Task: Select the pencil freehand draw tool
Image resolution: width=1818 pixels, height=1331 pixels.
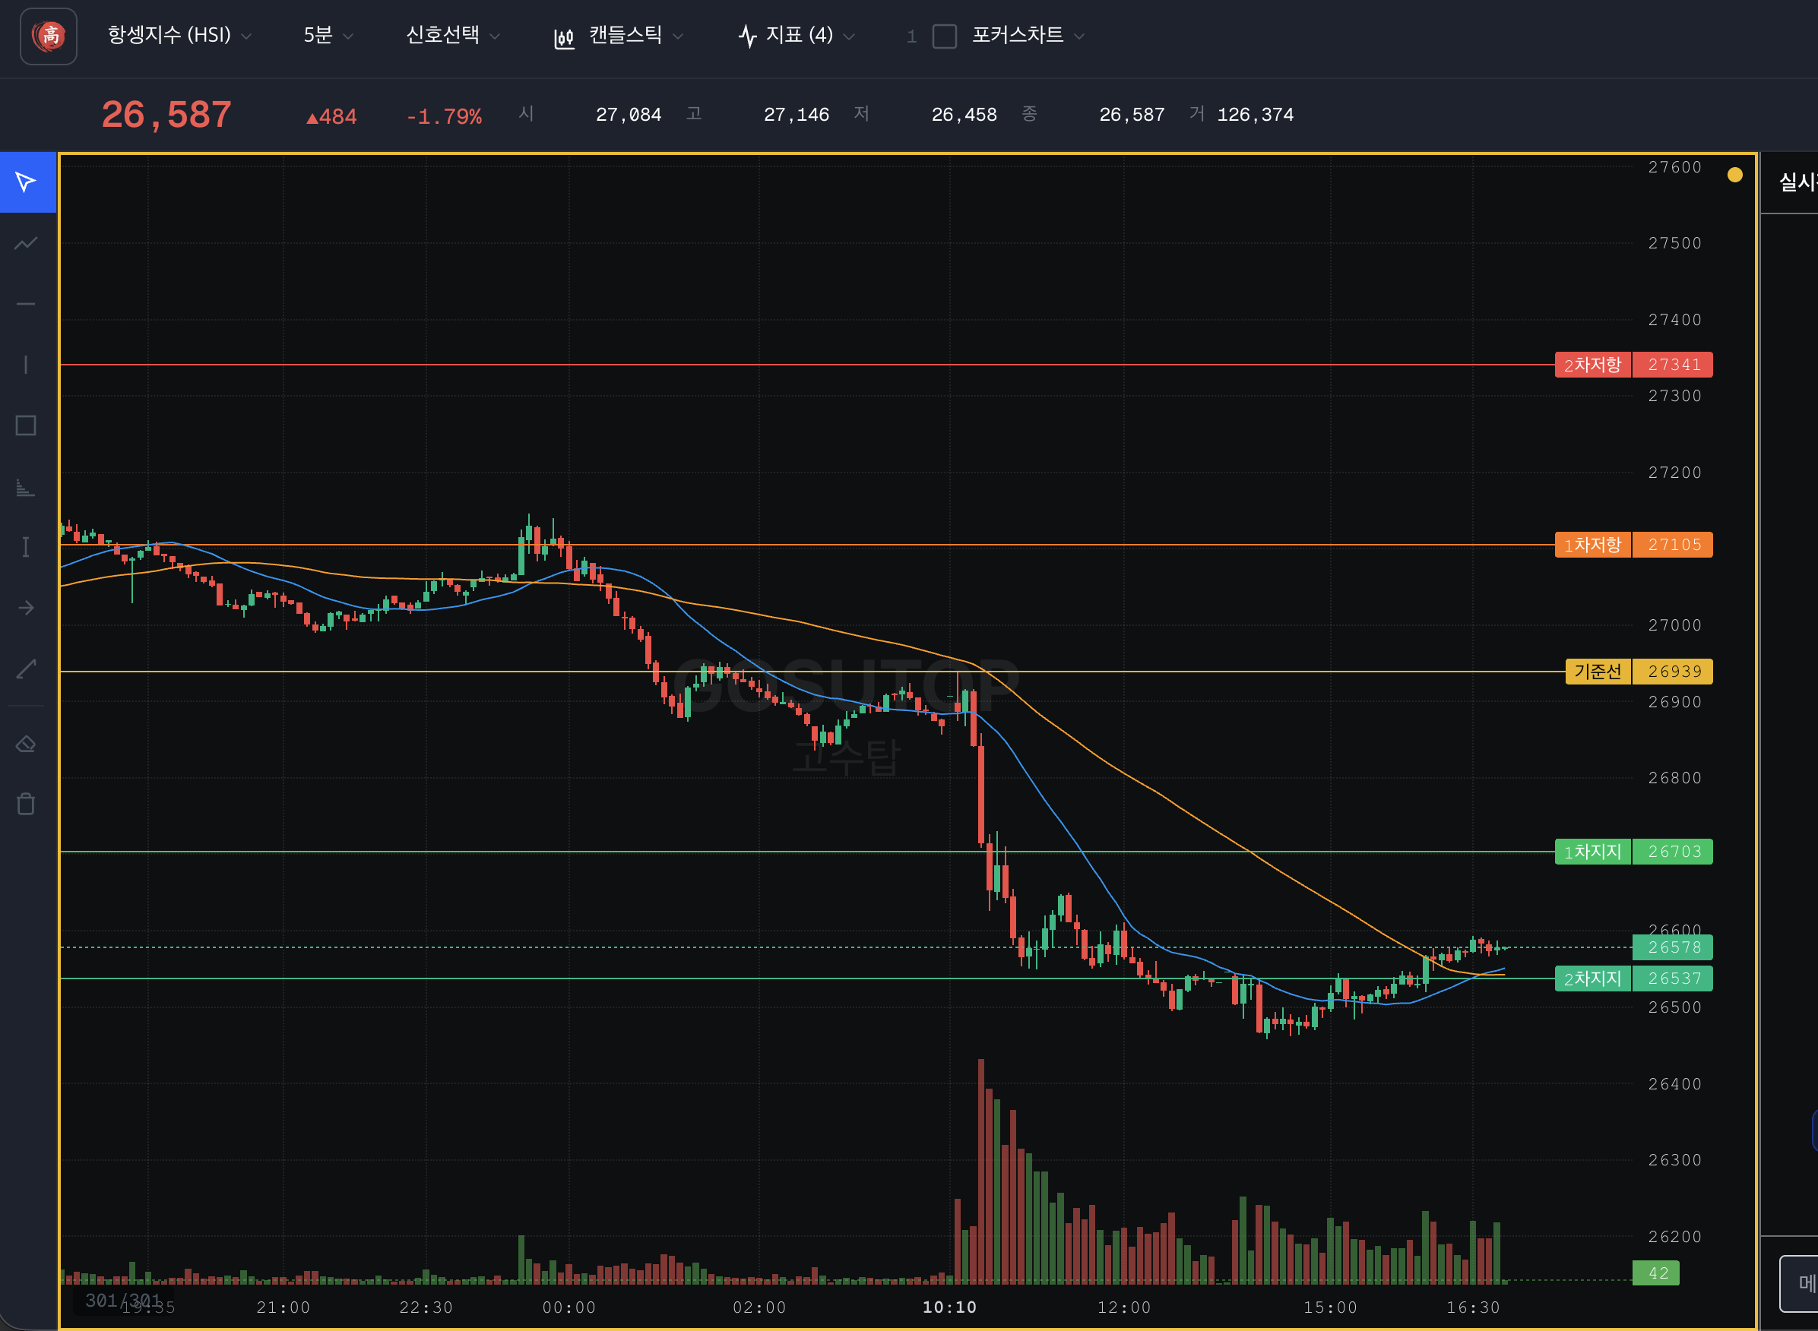Action: [26, 669]
